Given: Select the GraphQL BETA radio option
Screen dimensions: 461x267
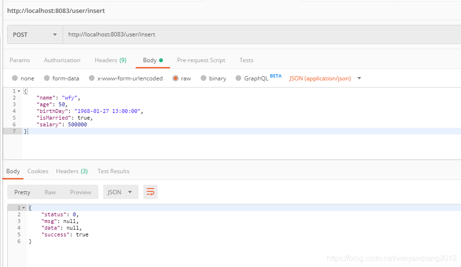Looking at the screenshot, I should click(x=238, y=78).
